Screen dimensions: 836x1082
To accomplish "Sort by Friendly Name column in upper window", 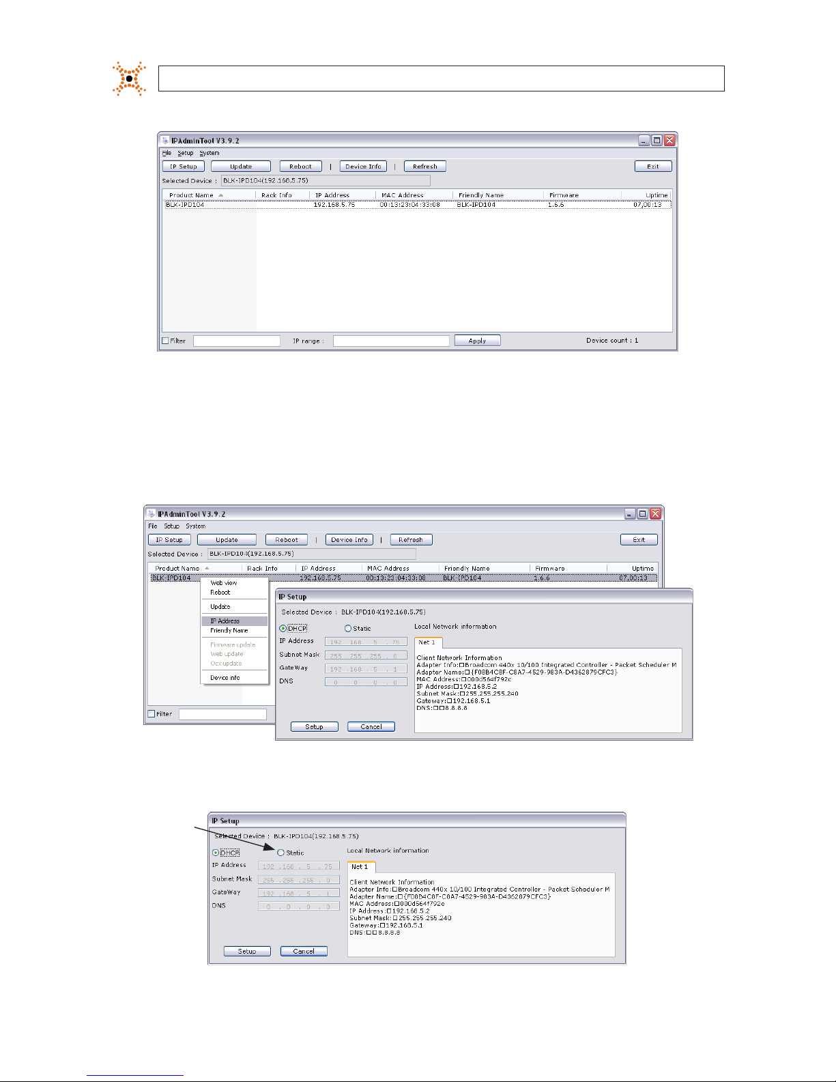I will click(481, 195).
